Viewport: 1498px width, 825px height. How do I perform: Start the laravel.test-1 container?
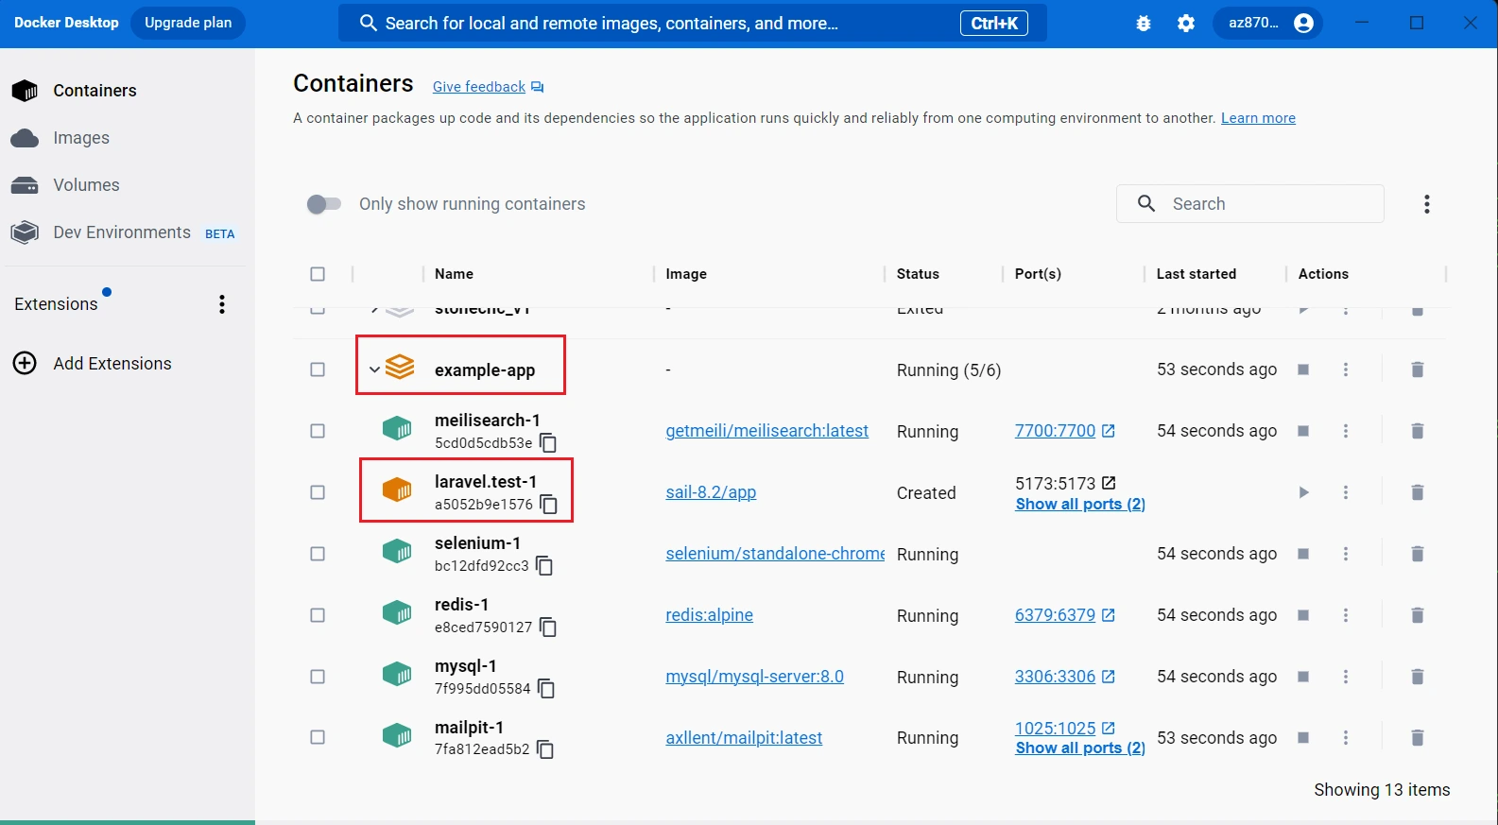point(1303,492)
